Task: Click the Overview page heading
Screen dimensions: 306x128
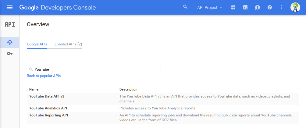Action: [x=38, y=24]
